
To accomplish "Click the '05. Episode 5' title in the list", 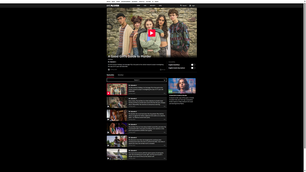I will pyautogui.click(x=133, y=137).
